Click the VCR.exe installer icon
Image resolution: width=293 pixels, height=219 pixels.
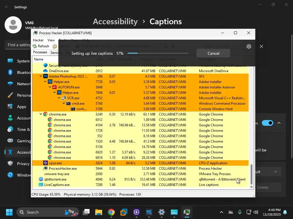click(64, 98)
